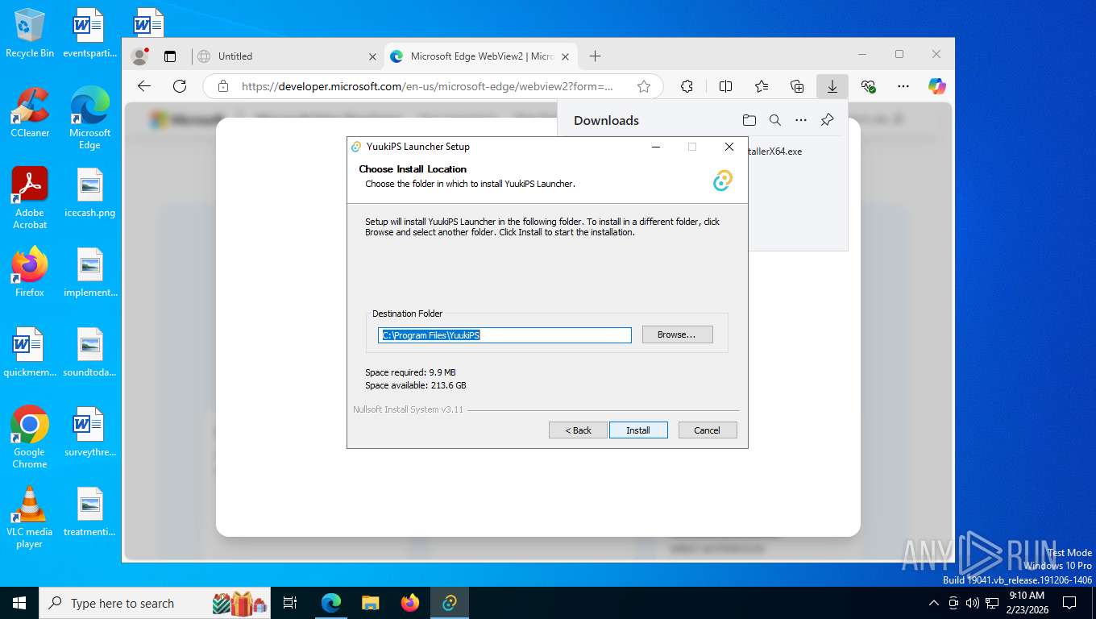Select the Microsoft Edge WebView2 tab
This screenshot has height=619, width=1096.
(482, 56)
